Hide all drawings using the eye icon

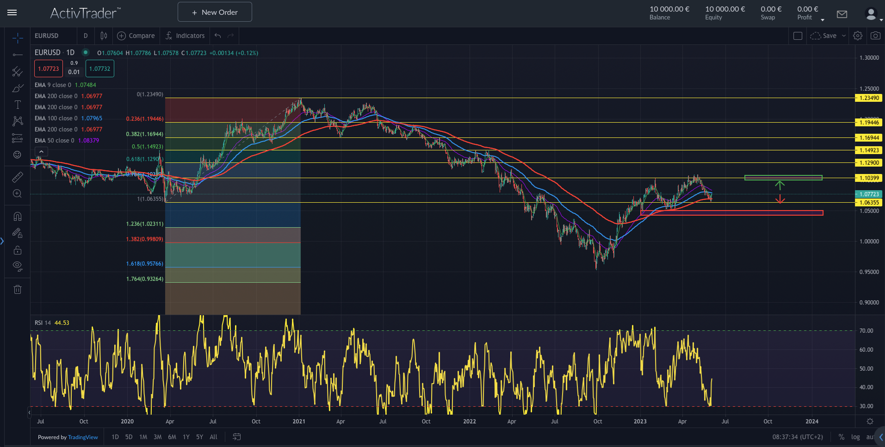point(17,266)
